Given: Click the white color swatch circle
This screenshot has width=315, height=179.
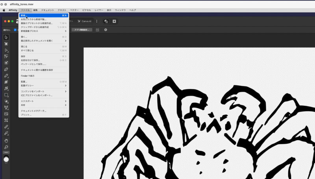Looking at the screenshot, I should pos(6,159).
